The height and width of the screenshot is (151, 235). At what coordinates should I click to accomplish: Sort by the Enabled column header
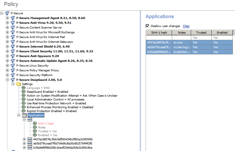(x=222, y=33)
